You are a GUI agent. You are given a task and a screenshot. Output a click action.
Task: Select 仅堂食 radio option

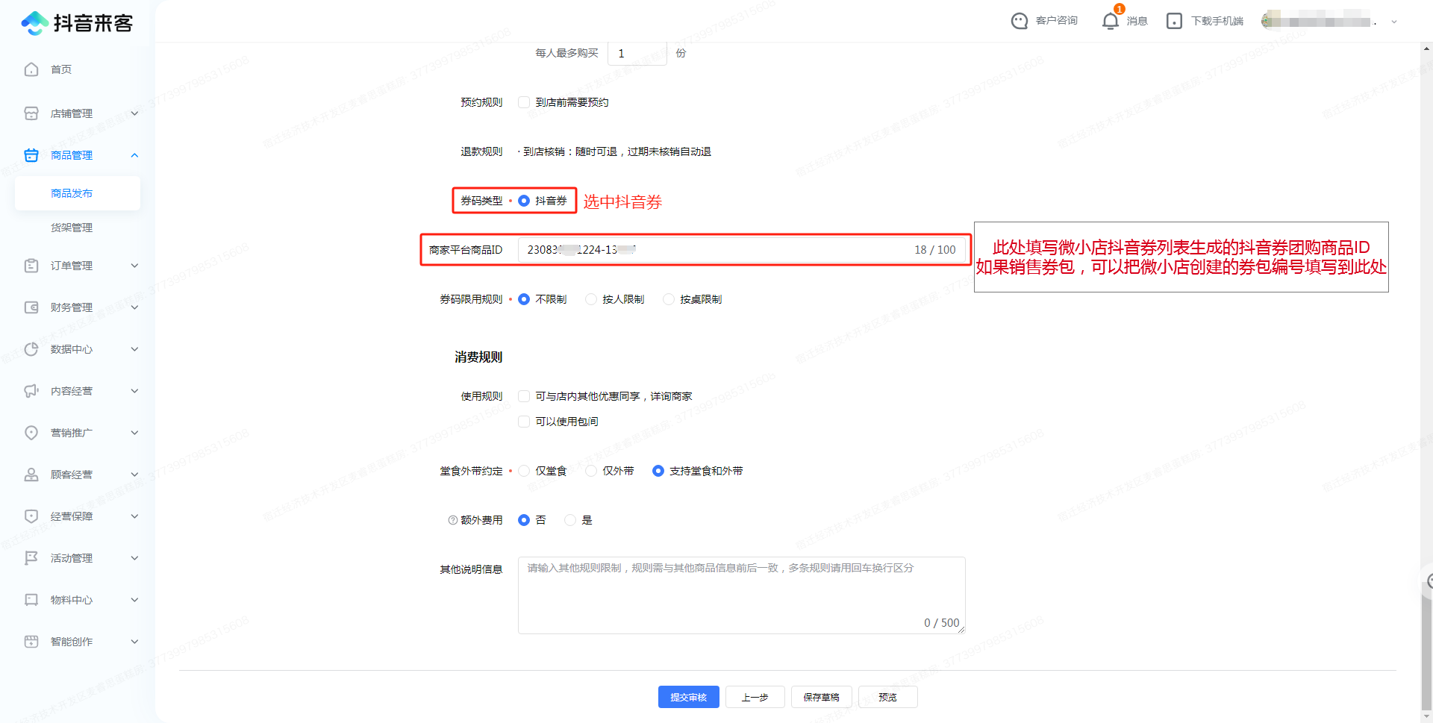(524, 471)
